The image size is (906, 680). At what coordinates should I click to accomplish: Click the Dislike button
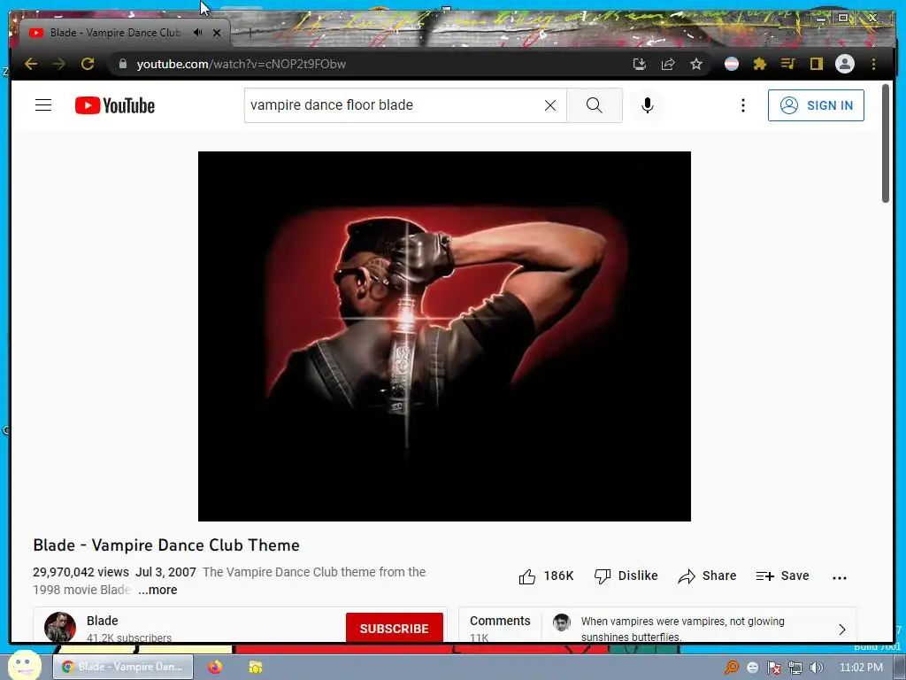tap(626, 576)
